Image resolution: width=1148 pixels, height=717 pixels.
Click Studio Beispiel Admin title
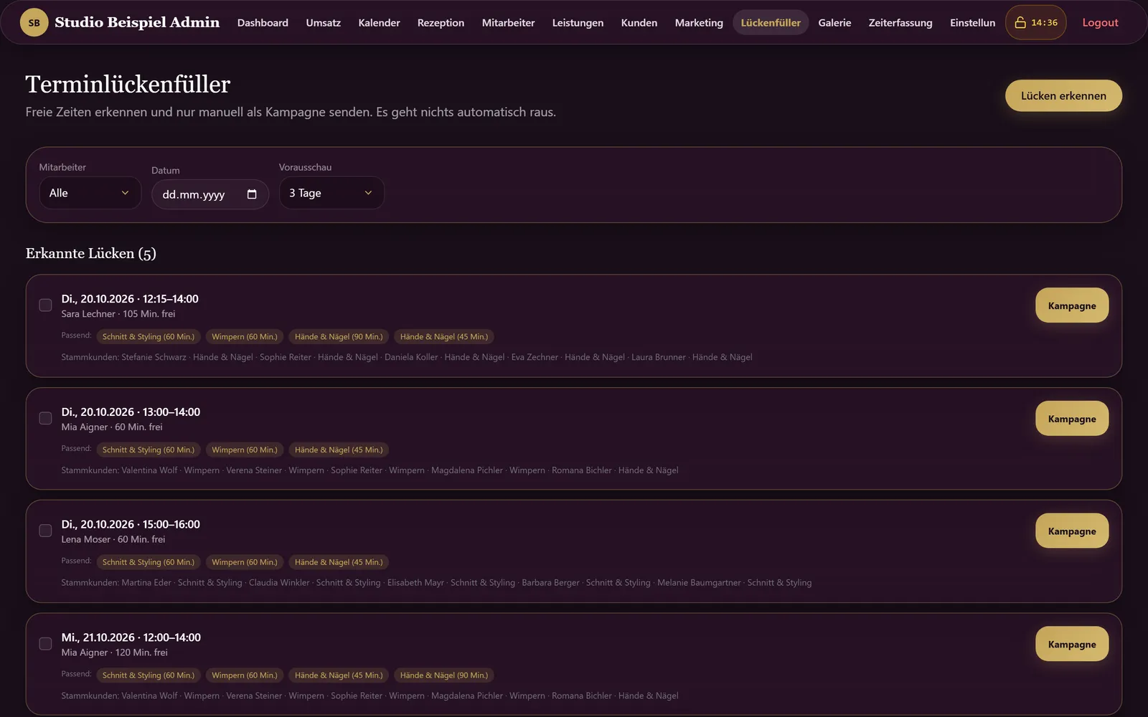click(137, 22)
